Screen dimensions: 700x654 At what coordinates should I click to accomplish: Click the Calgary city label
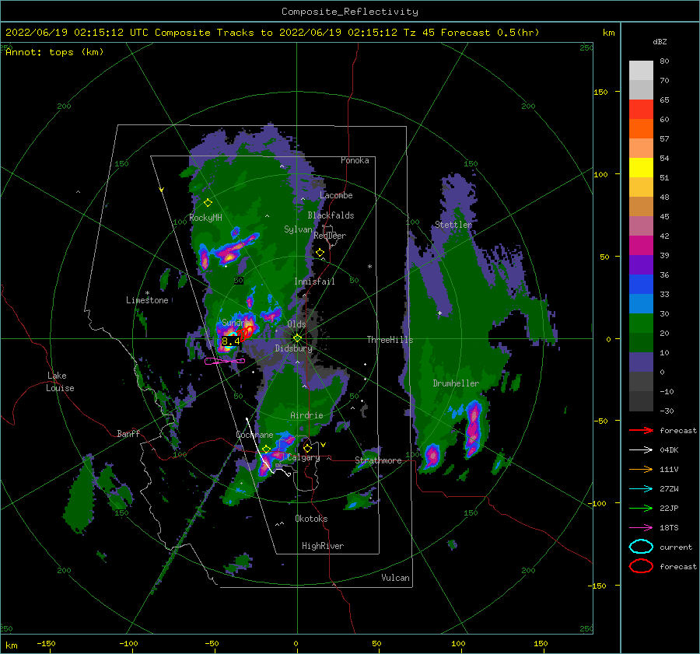pos(303,457)
